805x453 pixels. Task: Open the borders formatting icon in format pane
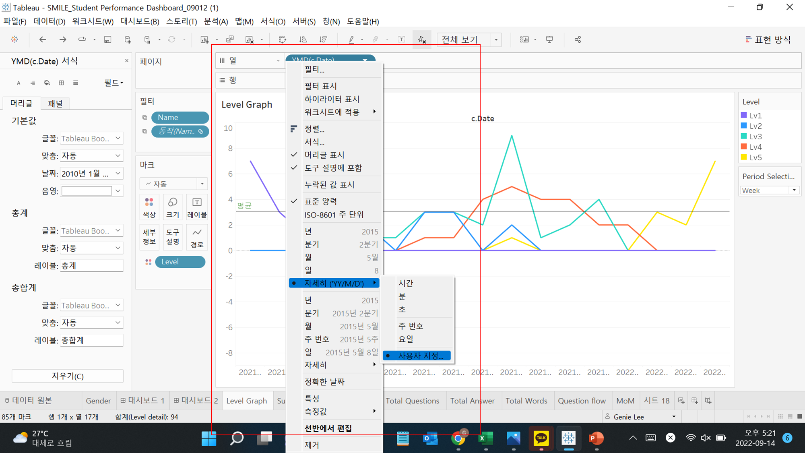(x=61, y=83)
